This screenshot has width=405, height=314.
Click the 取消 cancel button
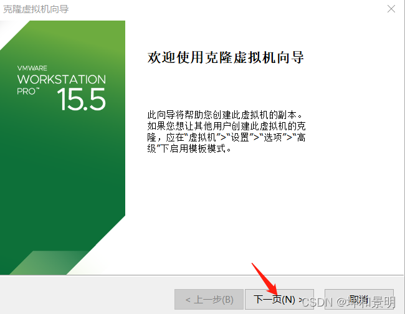click(359, 299)
